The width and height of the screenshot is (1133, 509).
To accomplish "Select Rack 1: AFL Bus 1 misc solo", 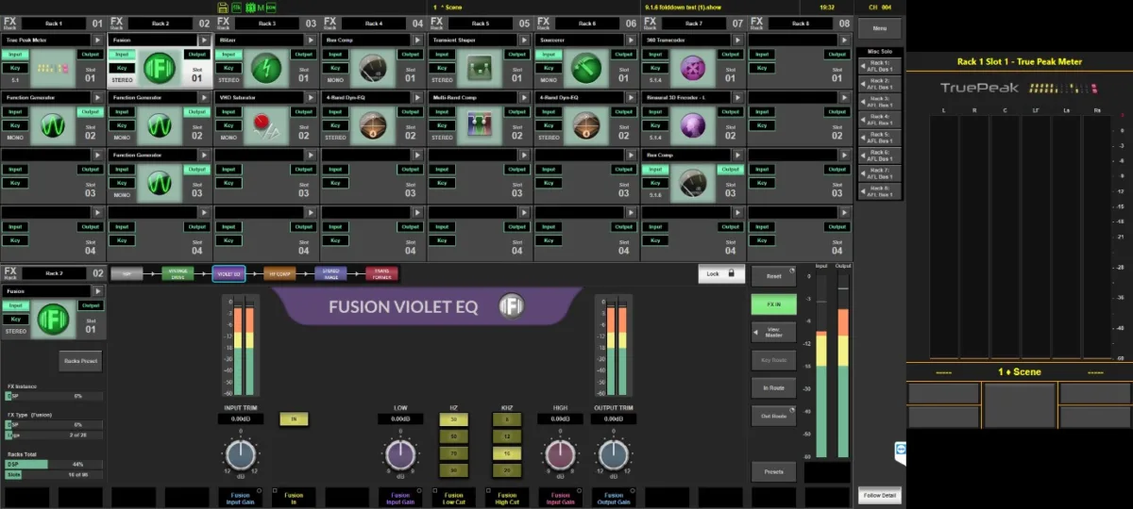I will pos(880,65).
